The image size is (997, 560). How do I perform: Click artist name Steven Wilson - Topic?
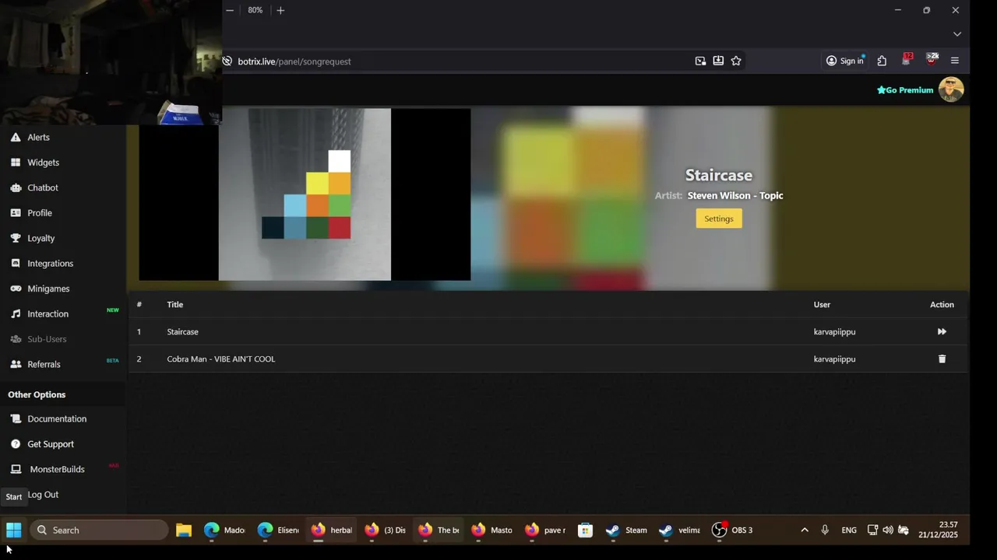(x=735, y=196)
